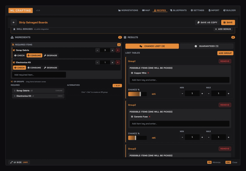Click the F9 Minimize shortcut
The image size is (246, 171).
pyautogui.click(x=214, y=162)
